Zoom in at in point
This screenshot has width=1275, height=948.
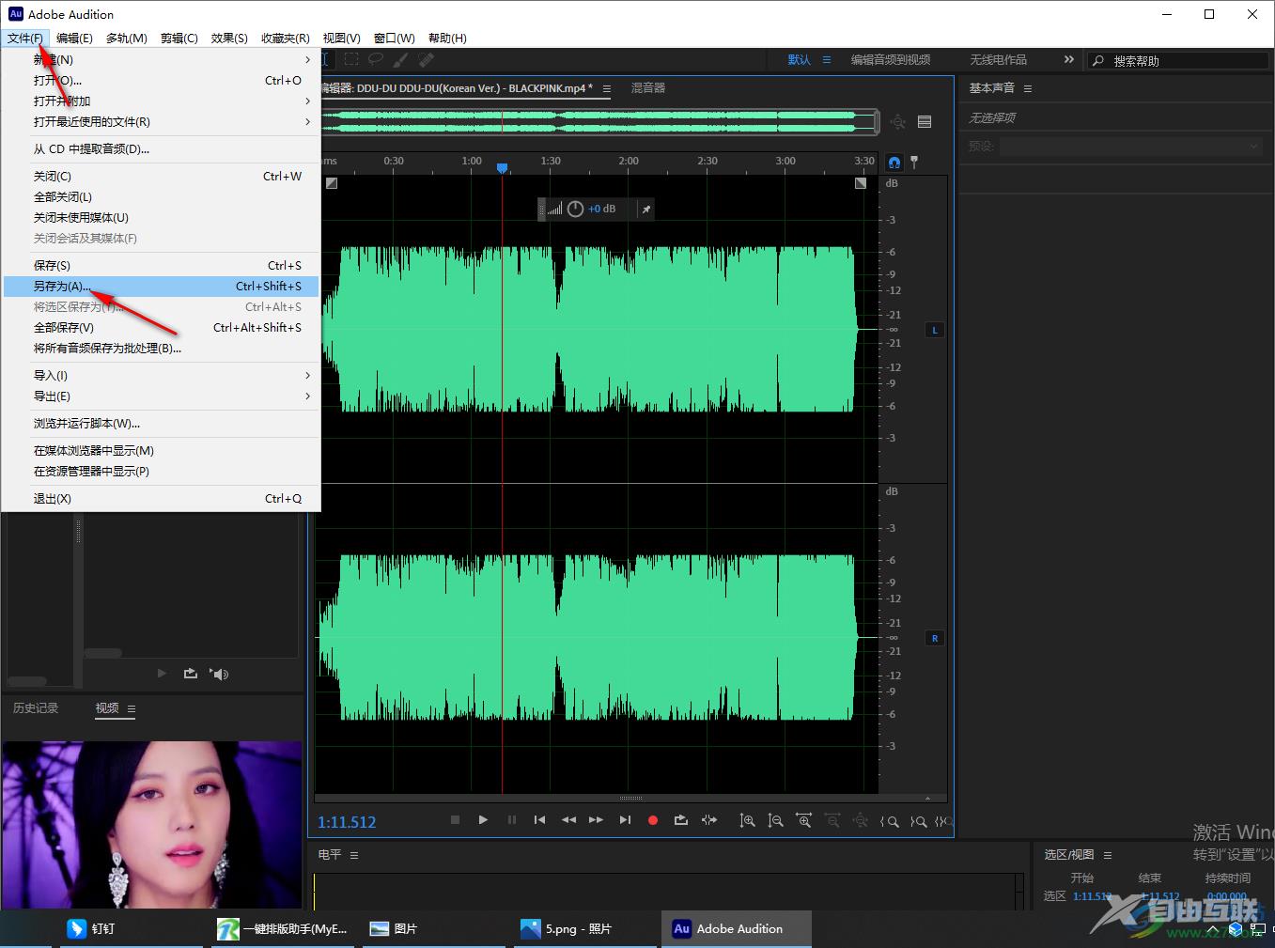click(x=889, y=821)
